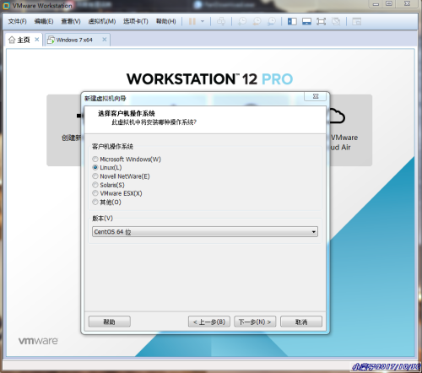Open the power options dropdown arrow
The image size is (422, 373).
coord(203,21)
